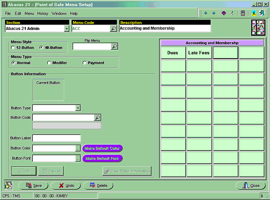270x200 pixels.
Task: Expand the Button Type dropdown
Action: coord(78,108)
